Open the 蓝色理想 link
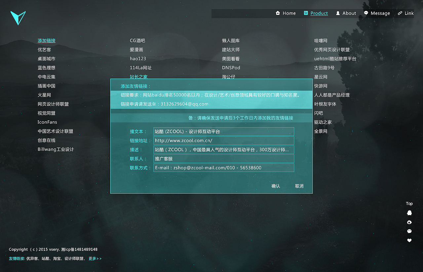 (47, 68)
